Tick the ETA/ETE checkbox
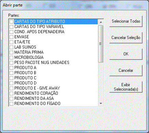149x133 pixels. point(11,42)
